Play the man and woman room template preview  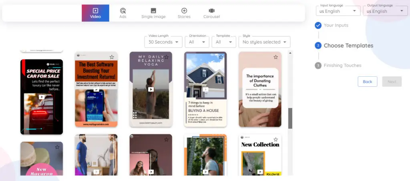96,172
